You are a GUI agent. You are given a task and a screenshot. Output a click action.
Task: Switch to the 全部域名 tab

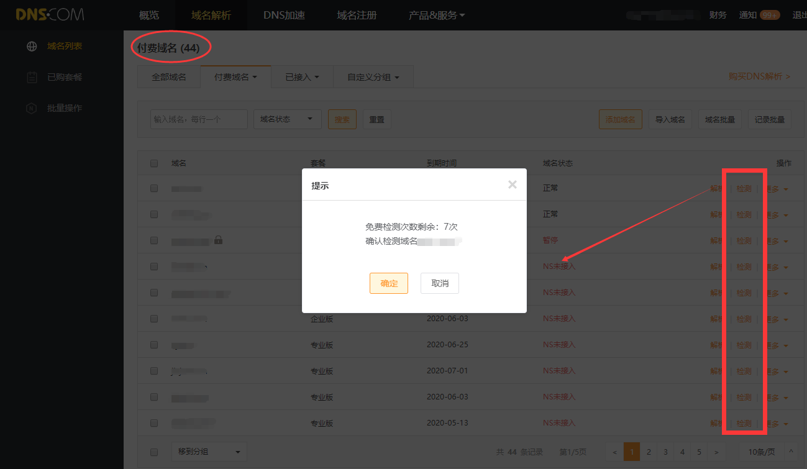pyautogui.click(x=168, y=77)
